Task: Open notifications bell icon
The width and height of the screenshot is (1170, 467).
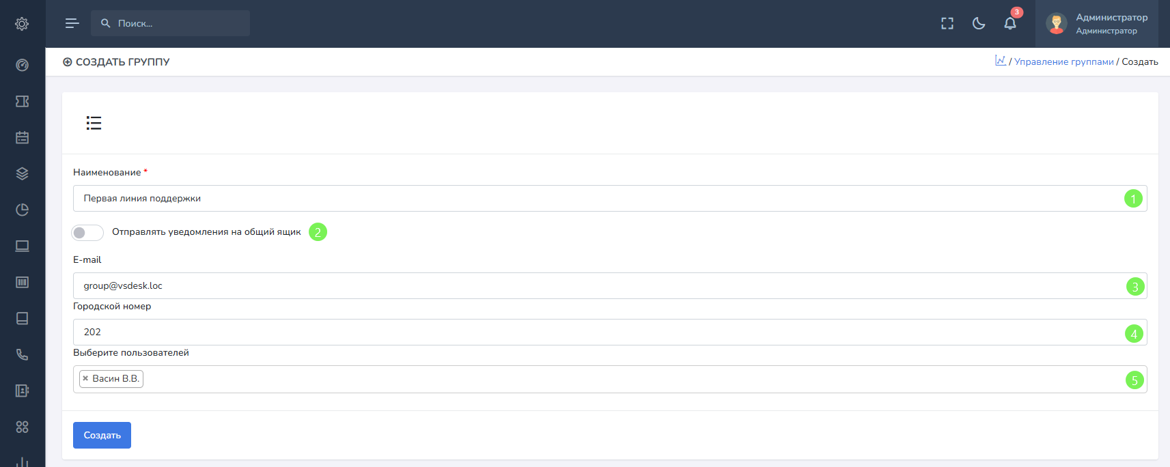Action: coord(1010,24)
